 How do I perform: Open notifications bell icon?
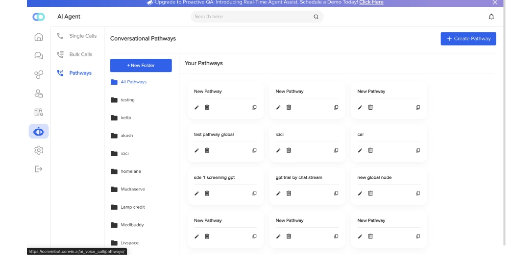(491, 17)
